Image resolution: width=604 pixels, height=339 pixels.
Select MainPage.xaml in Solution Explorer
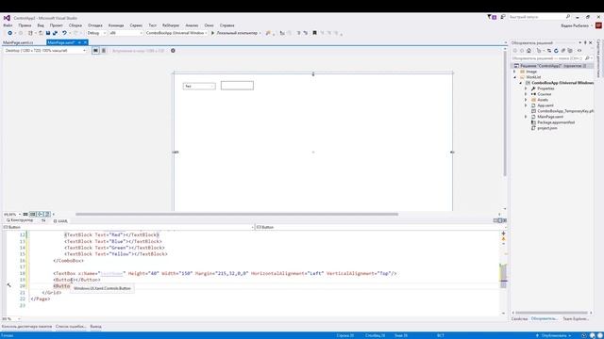click(x=549, y=117)
